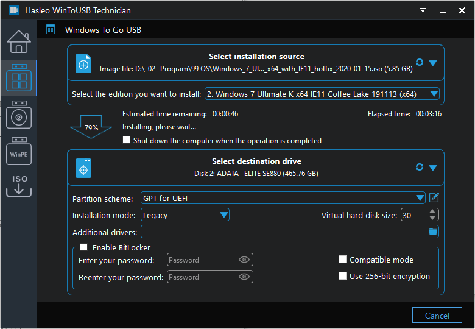Open the Windows edition selection dropdown
The height and width of the screenshot is (329, 475).
click(322, 94)
